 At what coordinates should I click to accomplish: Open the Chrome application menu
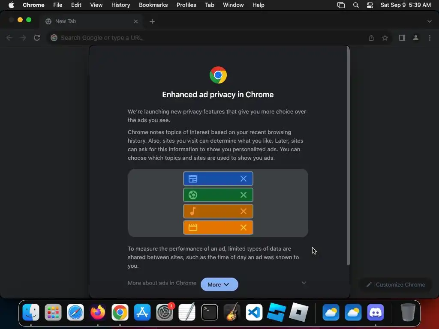(33, 5)
